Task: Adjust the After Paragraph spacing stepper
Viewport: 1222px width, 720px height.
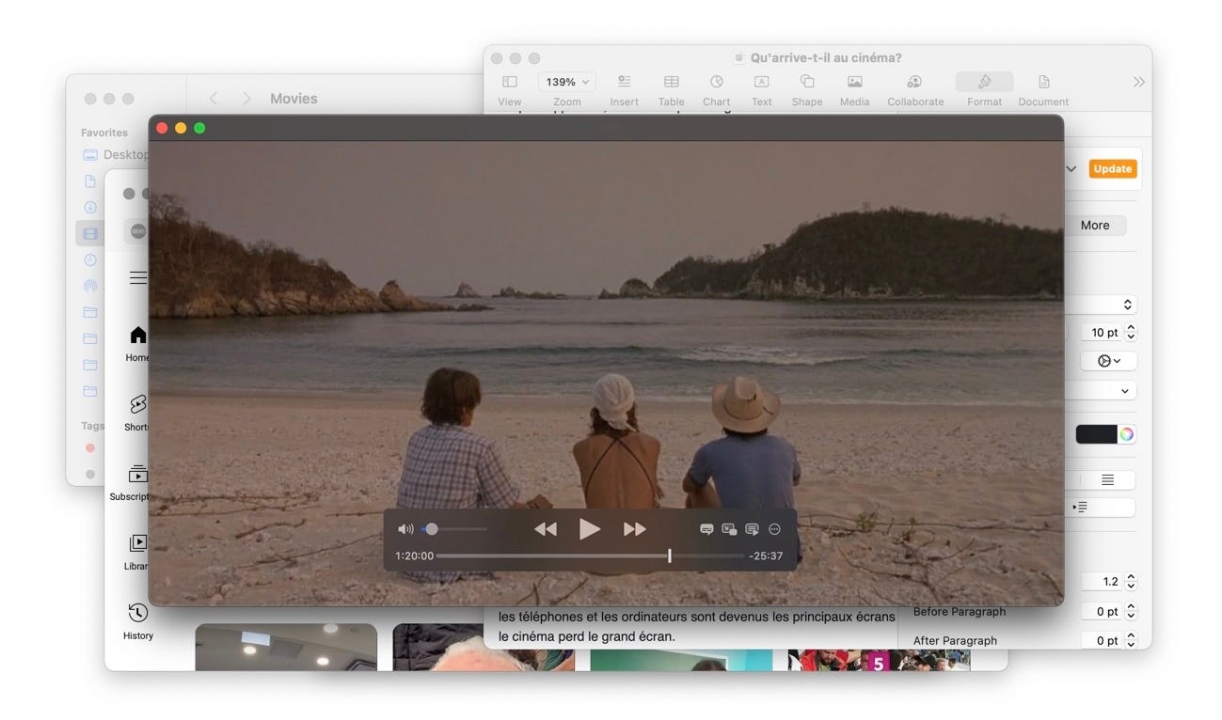Action: 1131,640
